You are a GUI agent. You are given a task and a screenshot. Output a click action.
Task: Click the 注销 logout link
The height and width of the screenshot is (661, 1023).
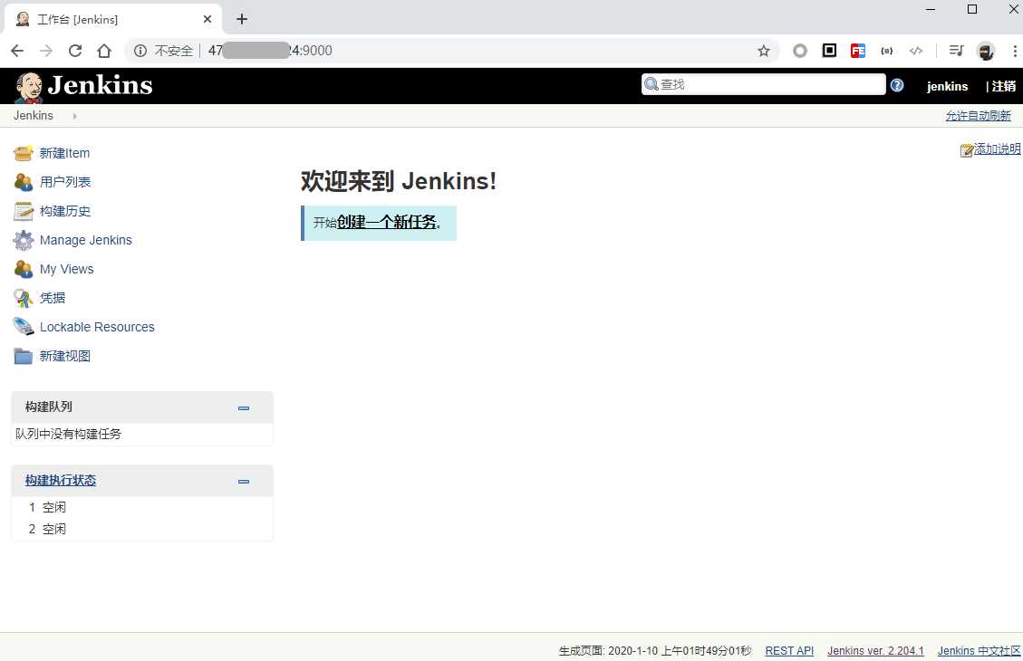tap(1003, 86)
